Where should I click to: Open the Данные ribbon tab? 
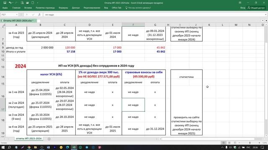coord(76,8)
